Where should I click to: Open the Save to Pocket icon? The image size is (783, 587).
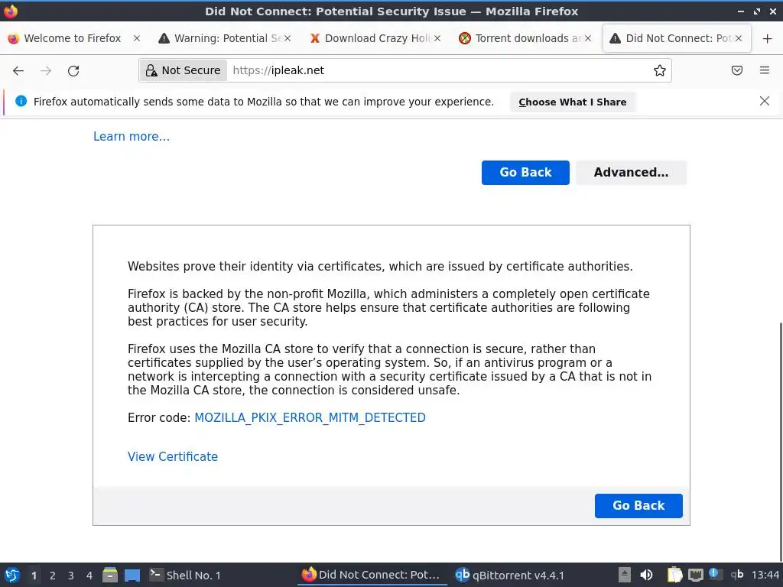pyautogui.click(x=737, y=70)
